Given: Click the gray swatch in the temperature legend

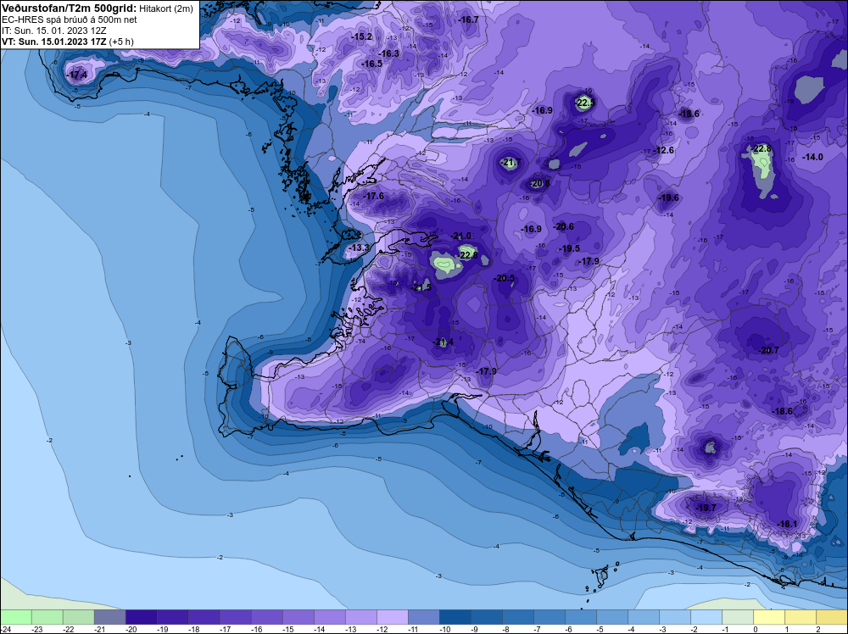Looking at the screenshot, I should (109, 617).
